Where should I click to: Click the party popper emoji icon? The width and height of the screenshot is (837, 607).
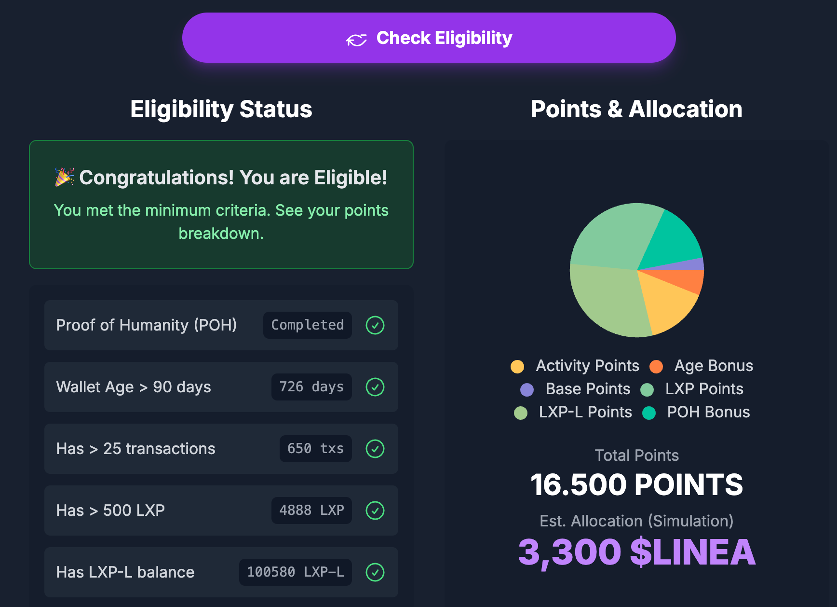point(64,177)
